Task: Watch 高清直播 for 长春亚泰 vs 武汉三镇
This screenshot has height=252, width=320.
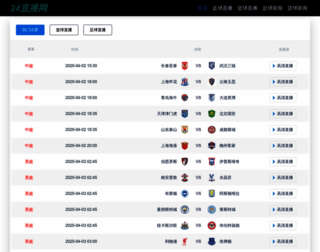Action: [283, 66]
